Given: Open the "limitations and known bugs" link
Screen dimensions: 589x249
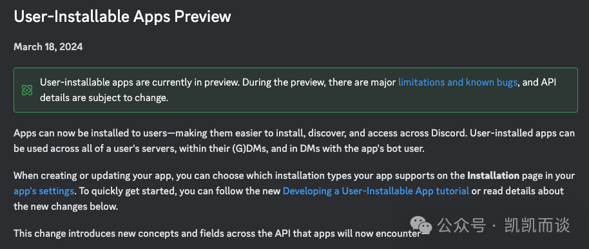Looking at the screenshot, I should coord(458,82).
